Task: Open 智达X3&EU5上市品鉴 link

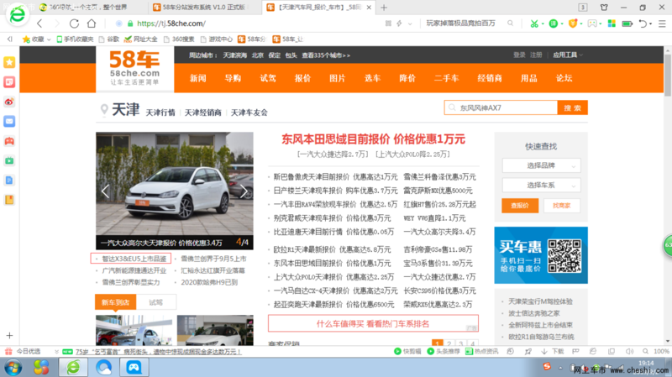Action: 134,259
